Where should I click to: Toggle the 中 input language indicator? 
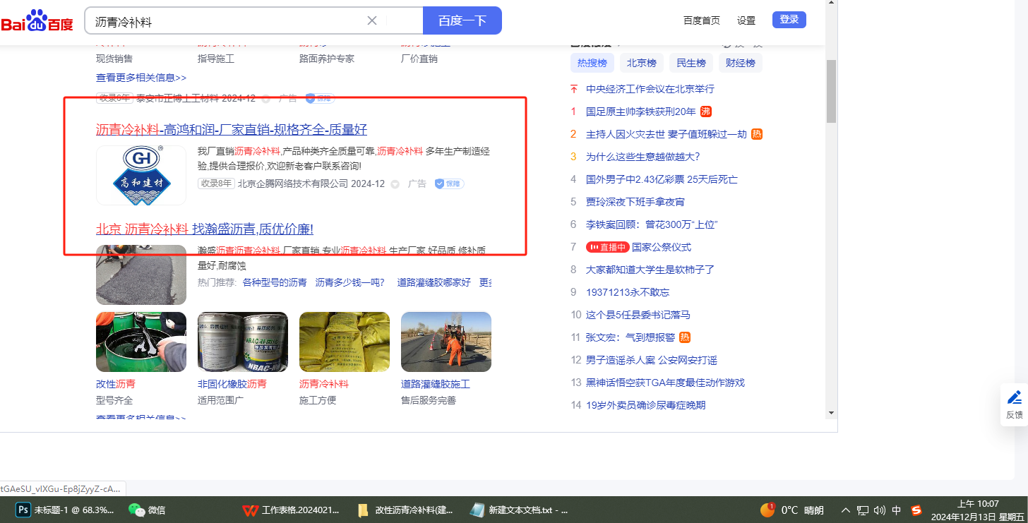(x=897, y=510)
